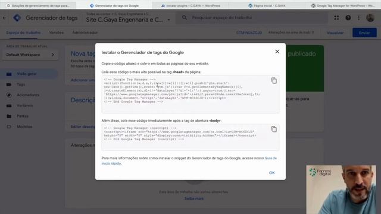
Task: Click the Pastas folder icon
Action: (x=9, y=116)
